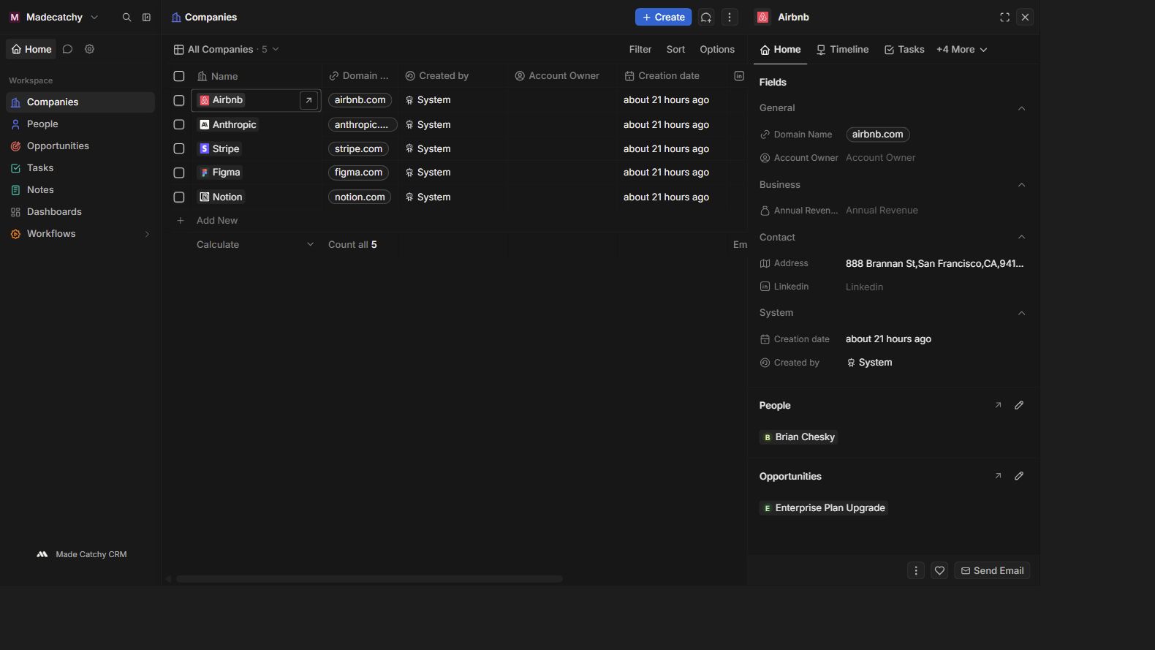Click the search icon in the sidebar header
Screen dimensions: 1155x650
coord(126,18)
